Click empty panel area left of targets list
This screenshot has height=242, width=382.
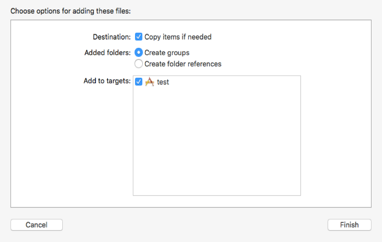(68, 146)
